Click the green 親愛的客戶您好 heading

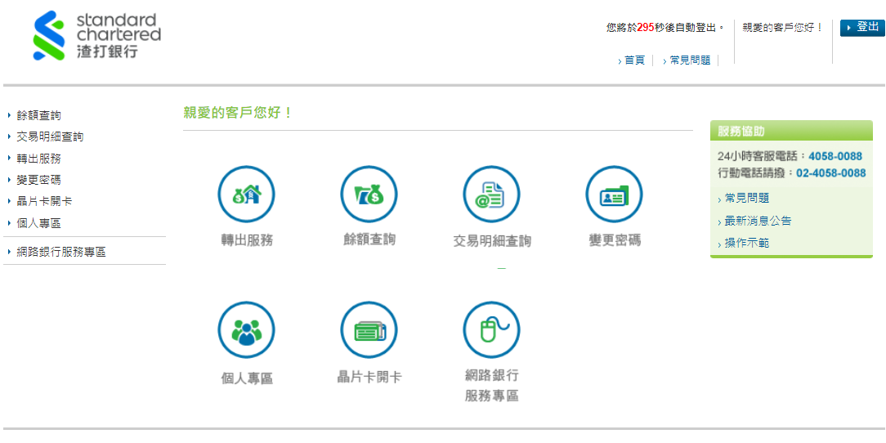pos(238,113)
